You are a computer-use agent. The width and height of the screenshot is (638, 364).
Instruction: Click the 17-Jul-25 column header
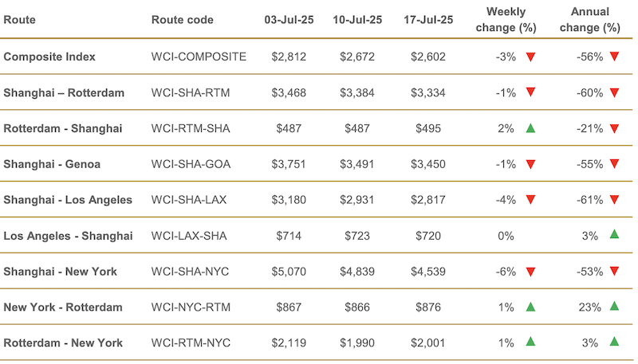click(428, 20)
